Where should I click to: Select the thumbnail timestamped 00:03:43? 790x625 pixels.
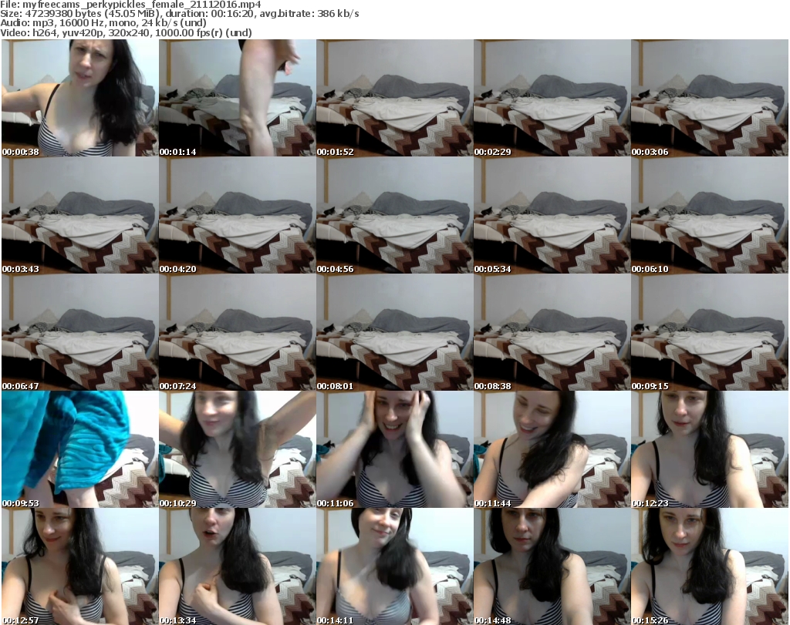pos(79,215)
